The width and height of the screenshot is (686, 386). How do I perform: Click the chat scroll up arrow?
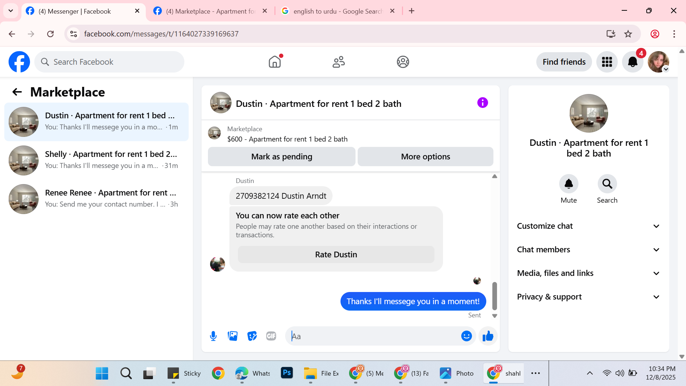[x=494, y=176]
